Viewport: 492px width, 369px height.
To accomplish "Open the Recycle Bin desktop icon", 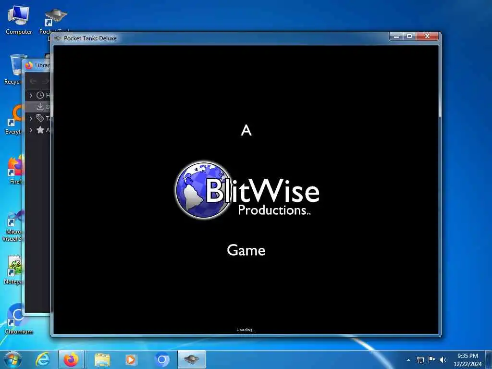I will [x=13, y=69].
